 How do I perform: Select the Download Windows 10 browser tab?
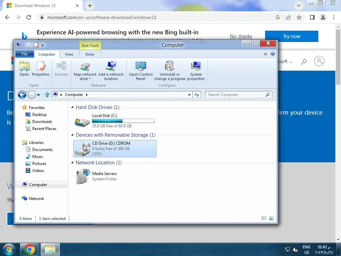click(x=43, y=6)
